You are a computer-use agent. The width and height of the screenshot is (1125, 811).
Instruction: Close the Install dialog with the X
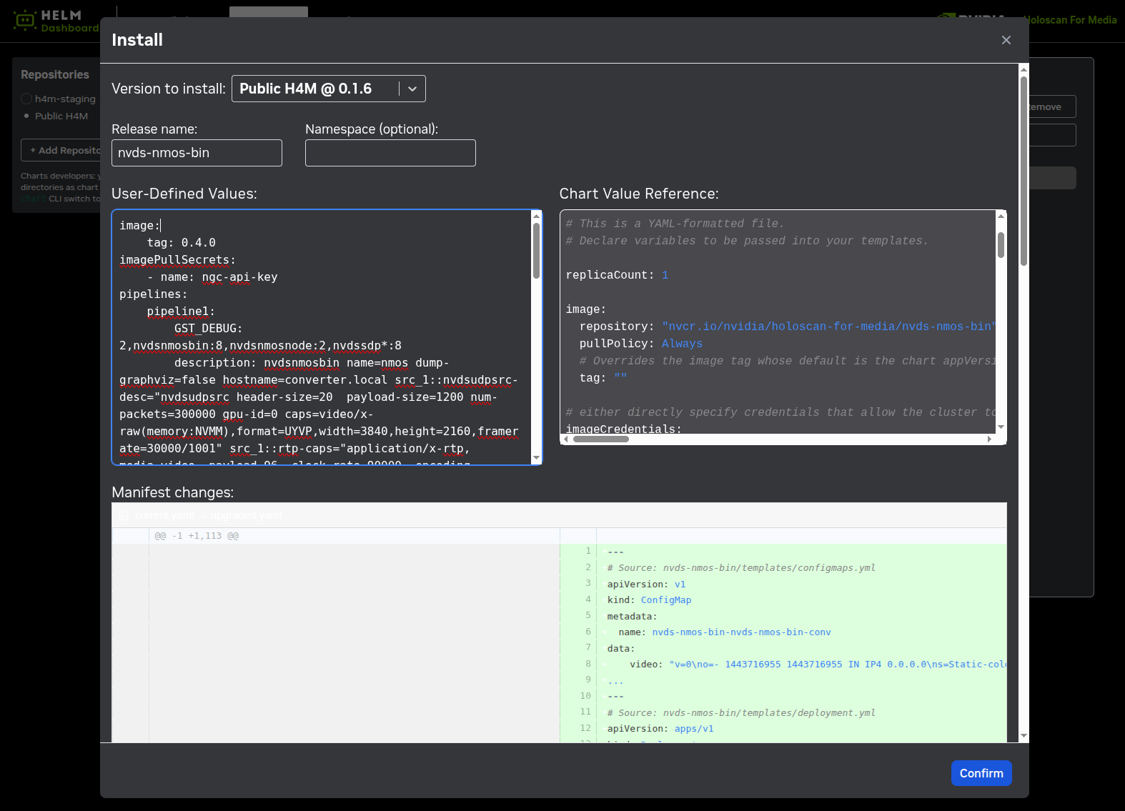tap(1006, 40)
